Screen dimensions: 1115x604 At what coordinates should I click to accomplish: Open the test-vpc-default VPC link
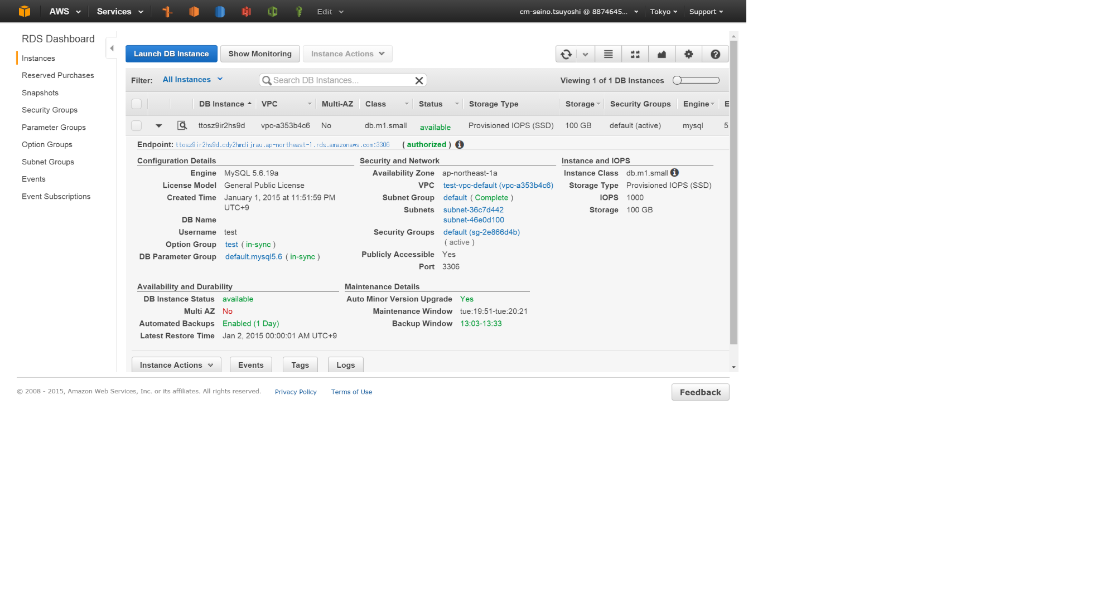point(497,185)
